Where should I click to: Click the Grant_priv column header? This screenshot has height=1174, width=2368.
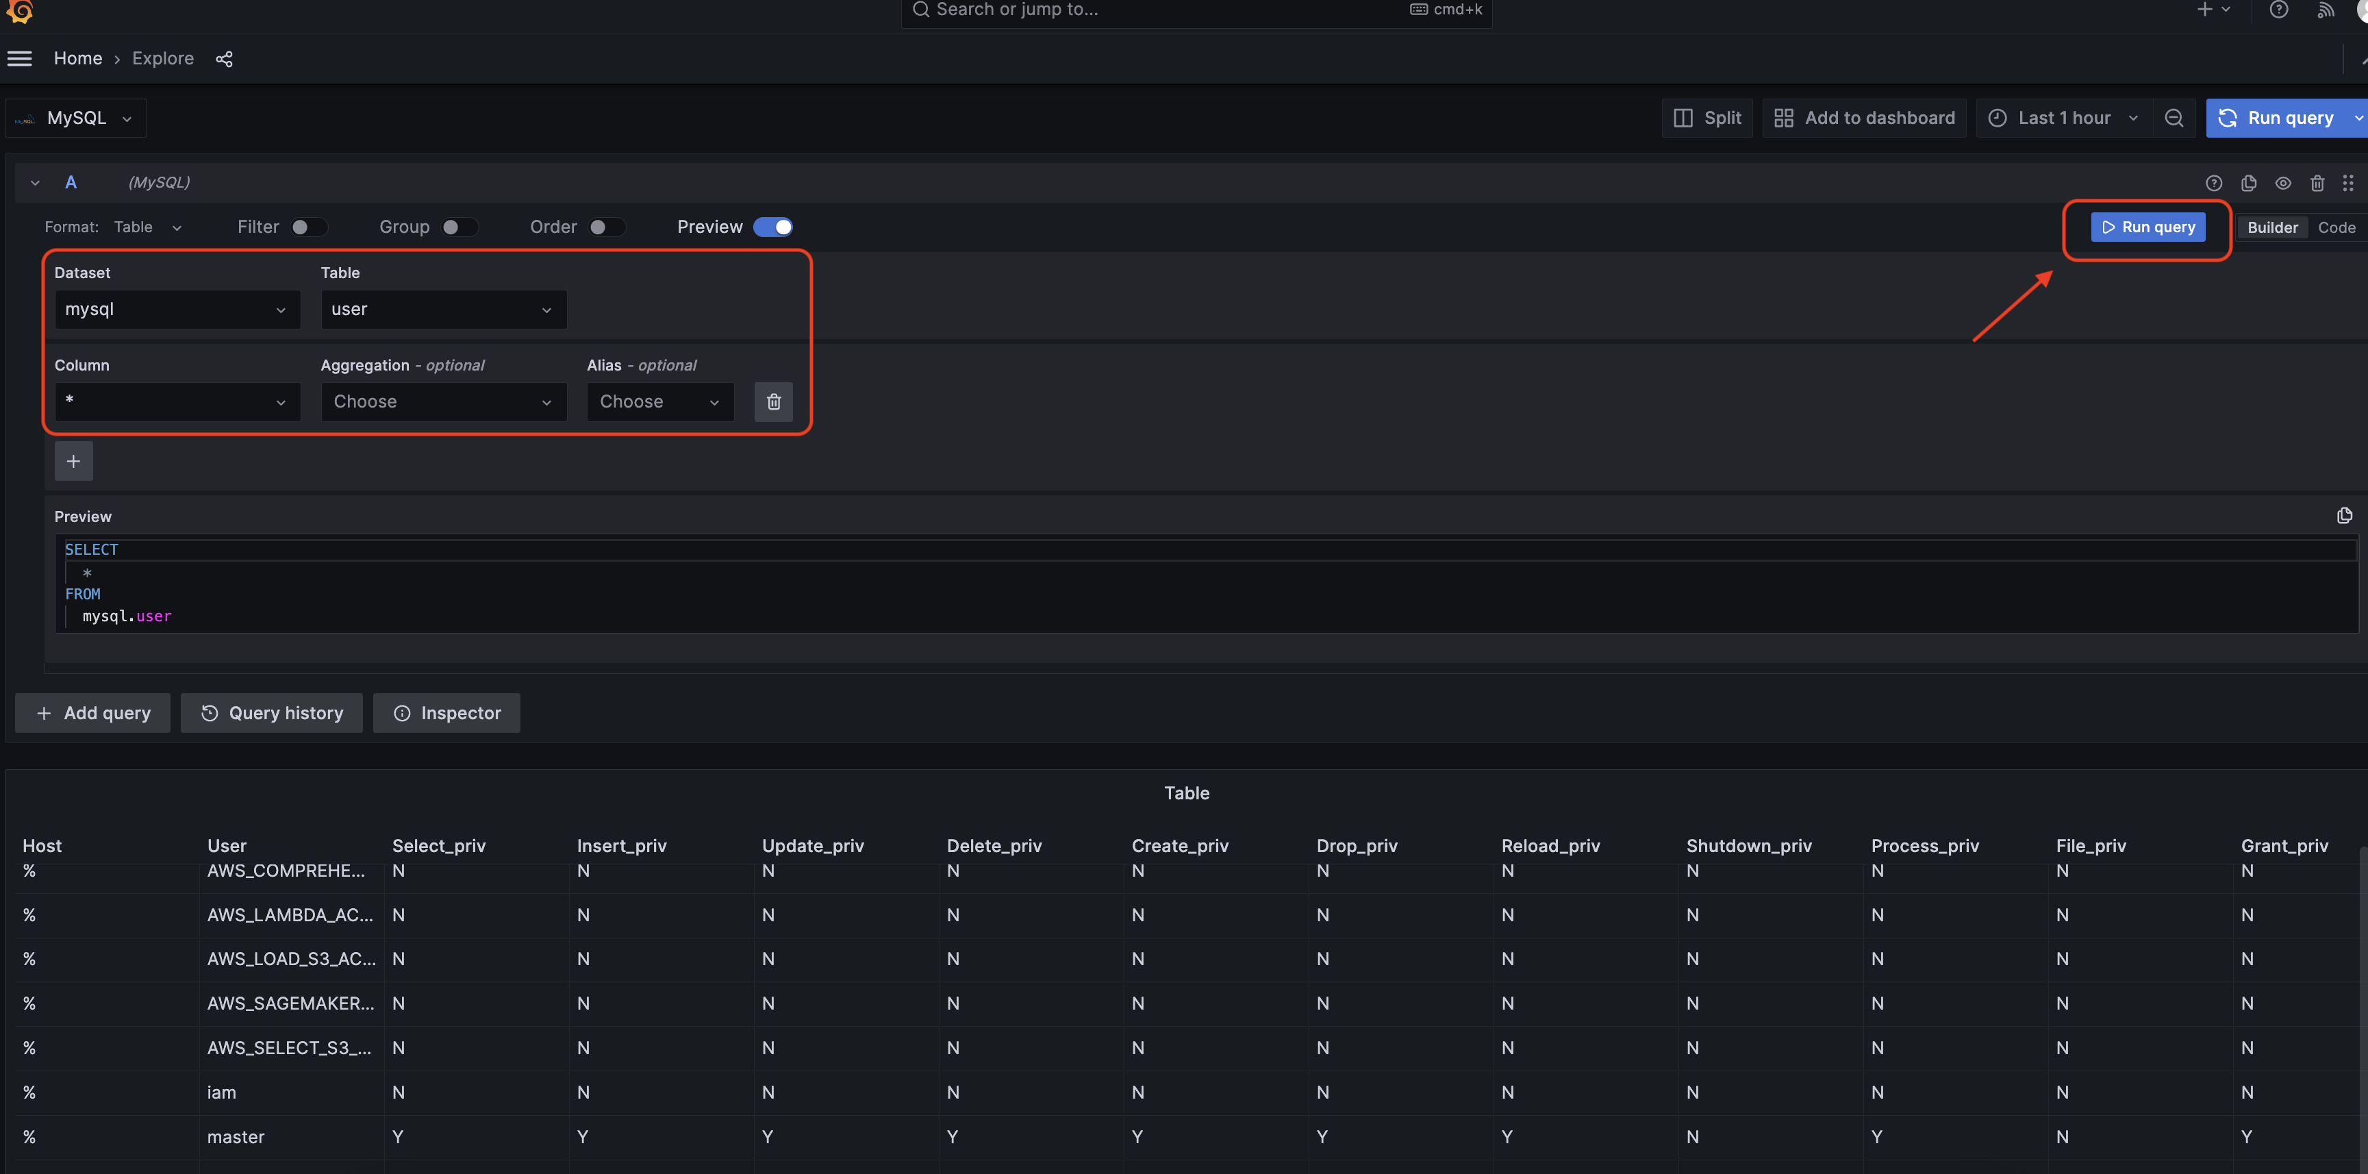point(2284,846)
